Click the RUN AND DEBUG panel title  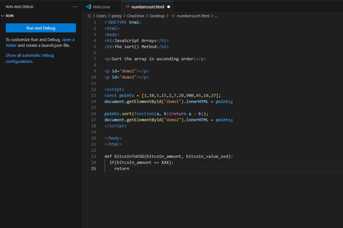tap(20, 7)
